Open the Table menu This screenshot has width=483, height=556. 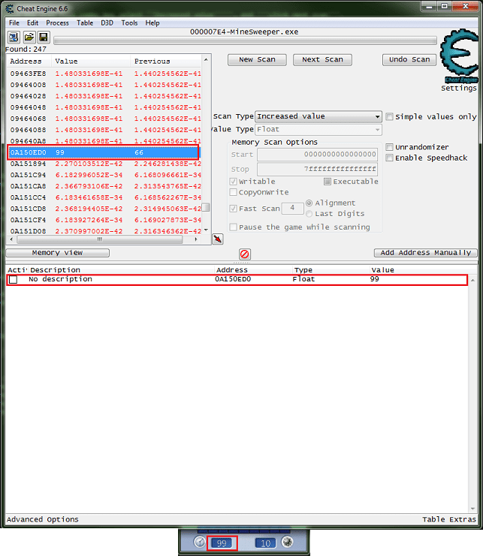85,23
